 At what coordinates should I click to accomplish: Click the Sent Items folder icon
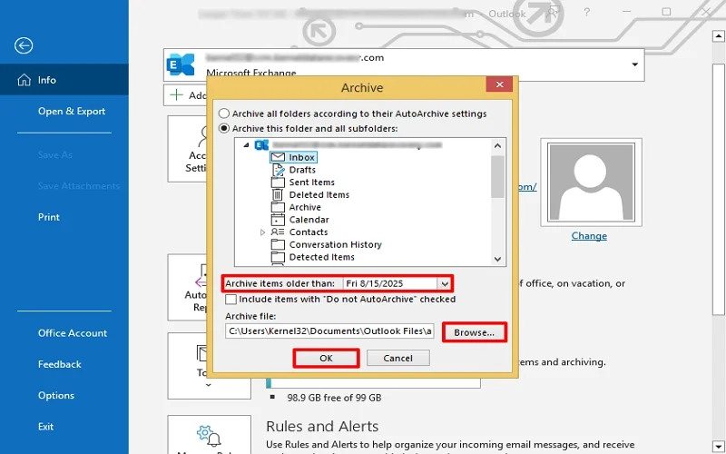tap(278, 183)
